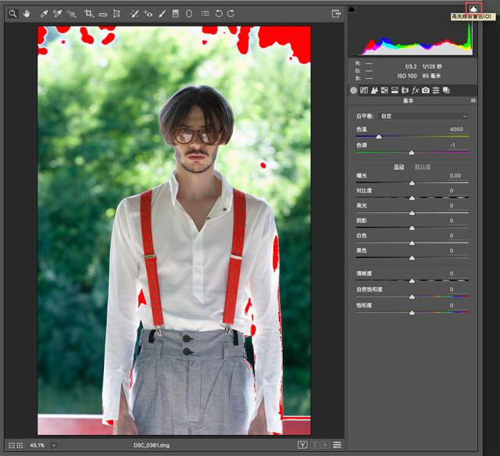Click the contrast value field

452,191
